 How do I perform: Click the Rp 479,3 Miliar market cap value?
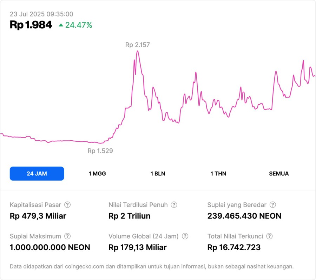(38, 216)
